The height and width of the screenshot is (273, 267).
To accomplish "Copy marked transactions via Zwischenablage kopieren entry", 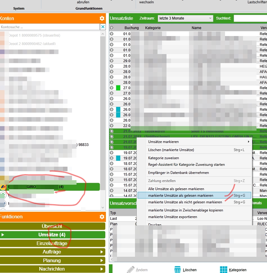I will (194, 210).
